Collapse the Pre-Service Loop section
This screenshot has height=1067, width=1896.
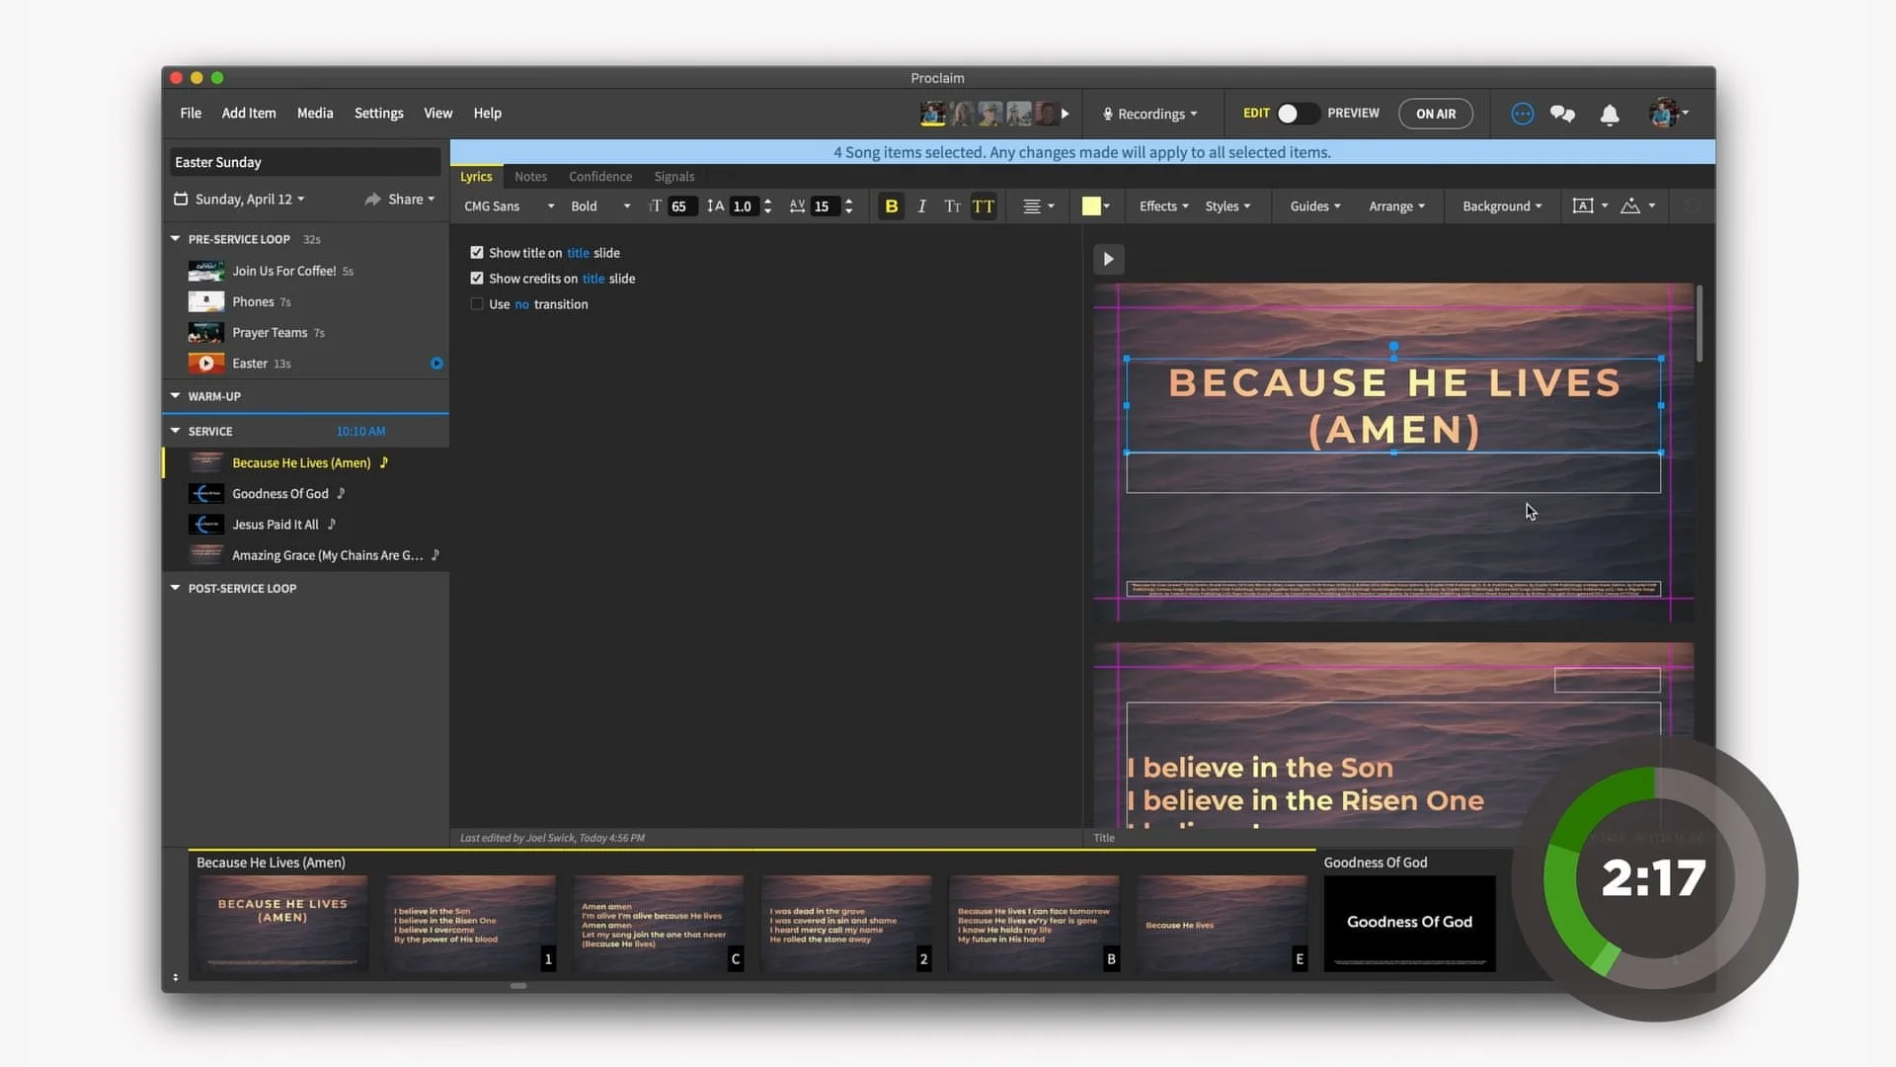pyautogui.click(x=176, y=239)
